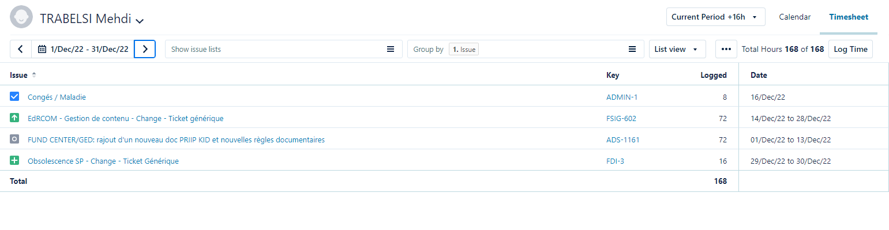Click hamburger icon in Show issue lists
The width and height of the screenshot is (889, 230).
391,49
